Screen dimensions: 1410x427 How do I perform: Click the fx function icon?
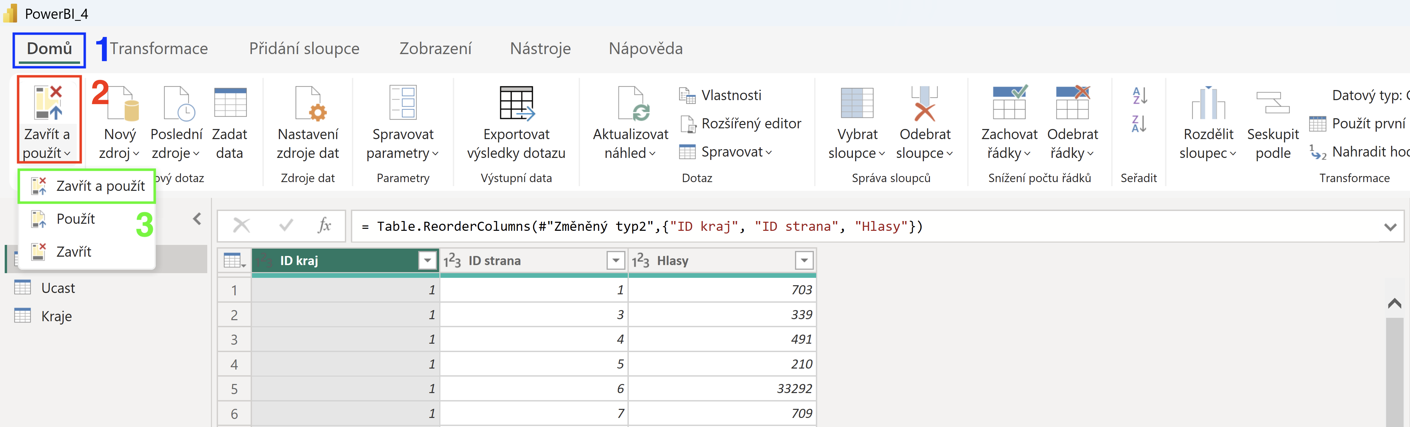point(325,225)
